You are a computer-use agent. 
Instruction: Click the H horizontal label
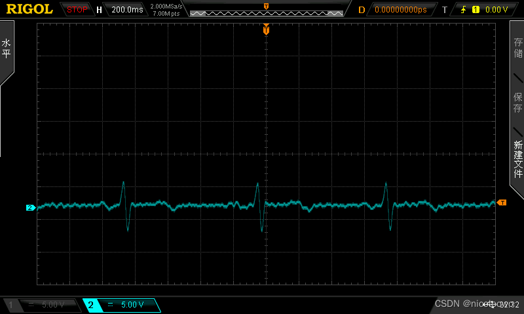pyautogui.click(x=99, y=10)
